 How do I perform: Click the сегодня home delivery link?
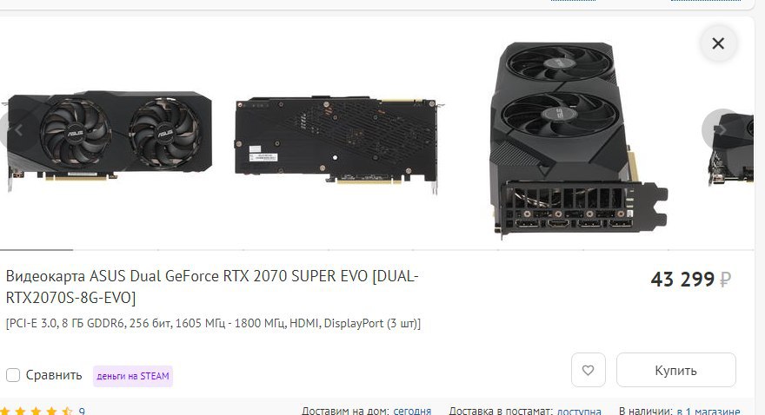click(412, 412)
